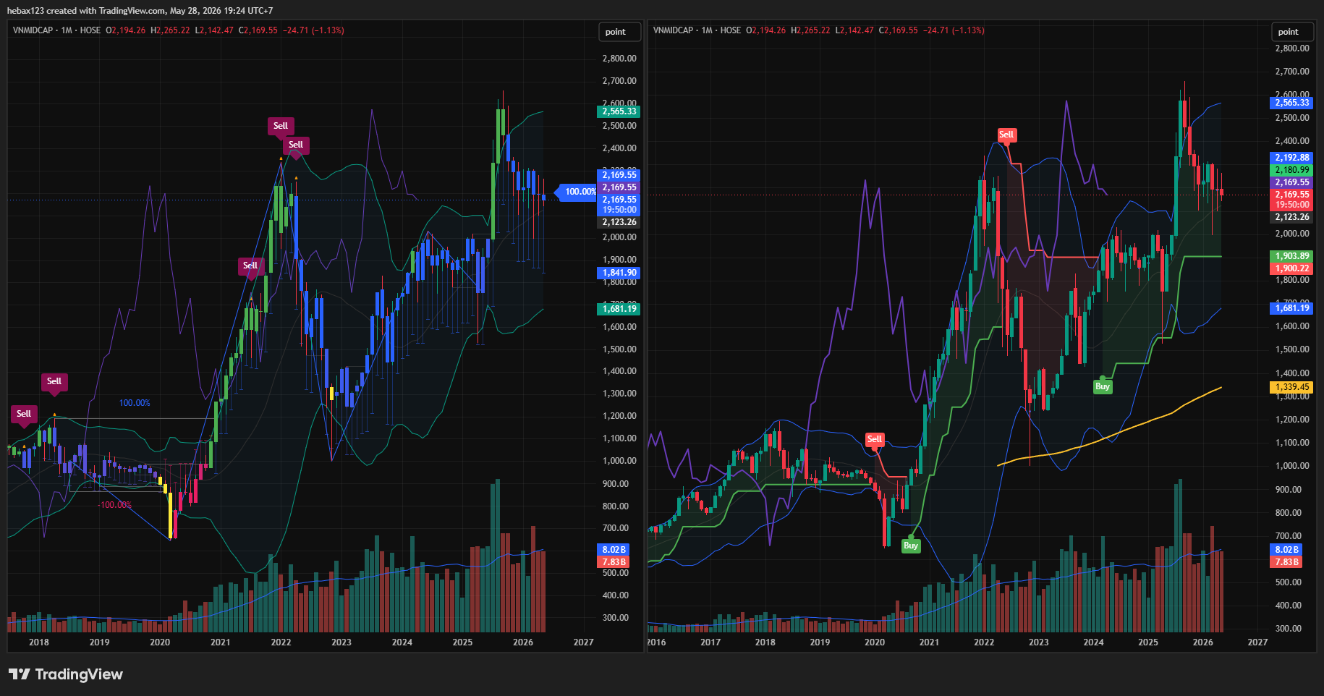Click 2023 on the left chart time axis
This screenshot has width=1324, height=696.
coord(341,642)
